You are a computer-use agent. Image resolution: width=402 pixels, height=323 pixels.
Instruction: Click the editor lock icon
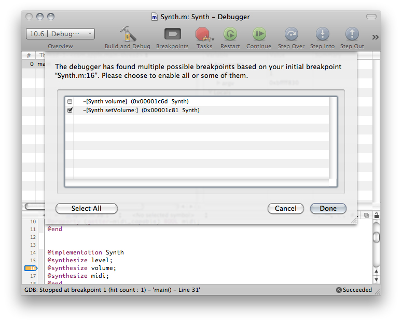377,215
